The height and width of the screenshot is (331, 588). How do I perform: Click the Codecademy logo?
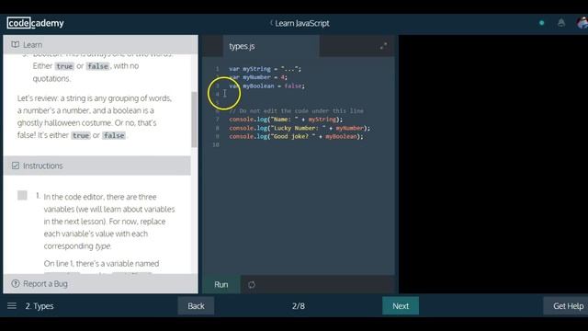point(35,23)
